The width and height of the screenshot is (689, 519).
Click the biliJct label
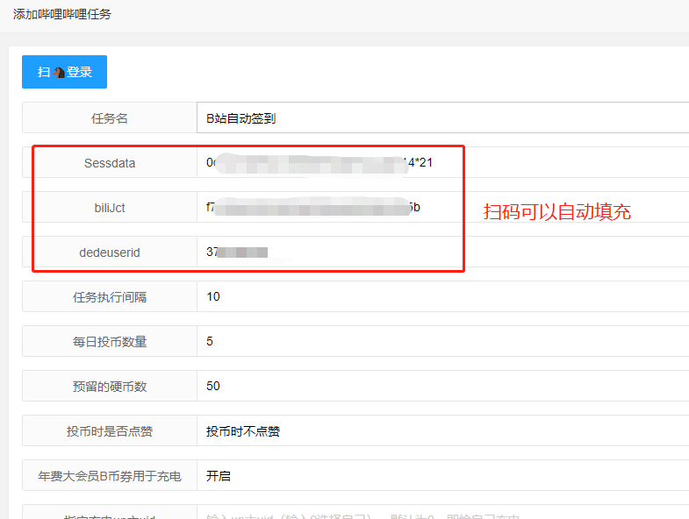110,208
